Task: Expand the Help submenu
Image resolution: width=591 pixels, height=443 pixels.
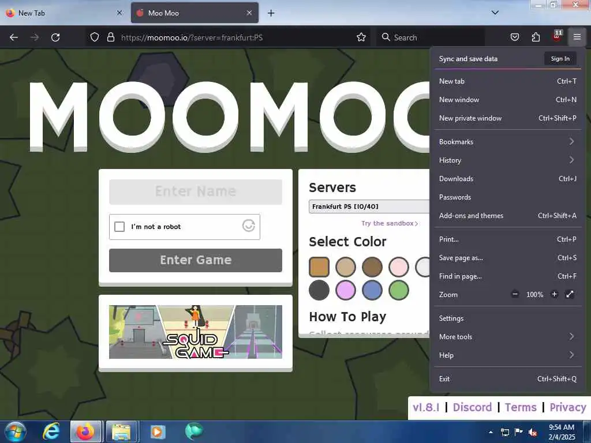Action: 507,355
